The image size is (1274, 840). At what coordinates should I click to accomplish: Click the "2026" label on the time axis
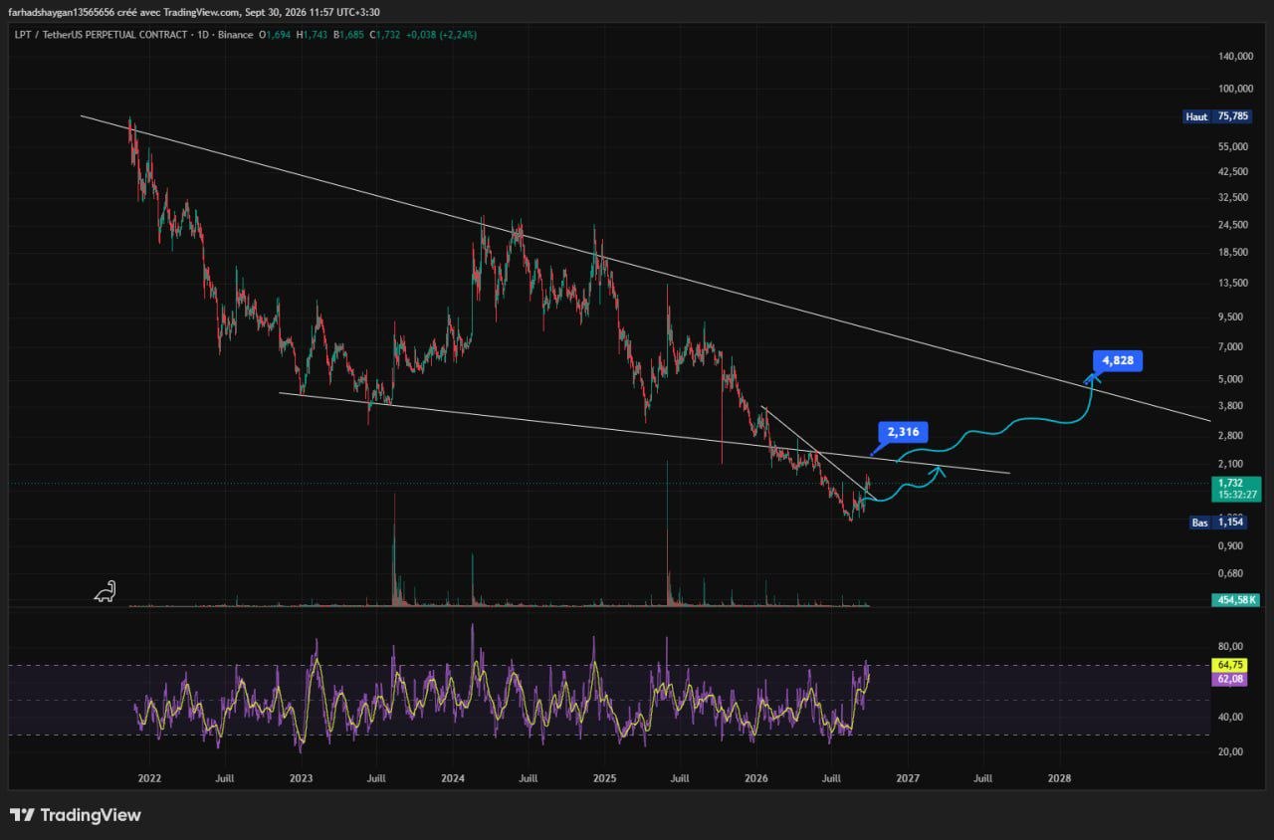pos(756,778)
